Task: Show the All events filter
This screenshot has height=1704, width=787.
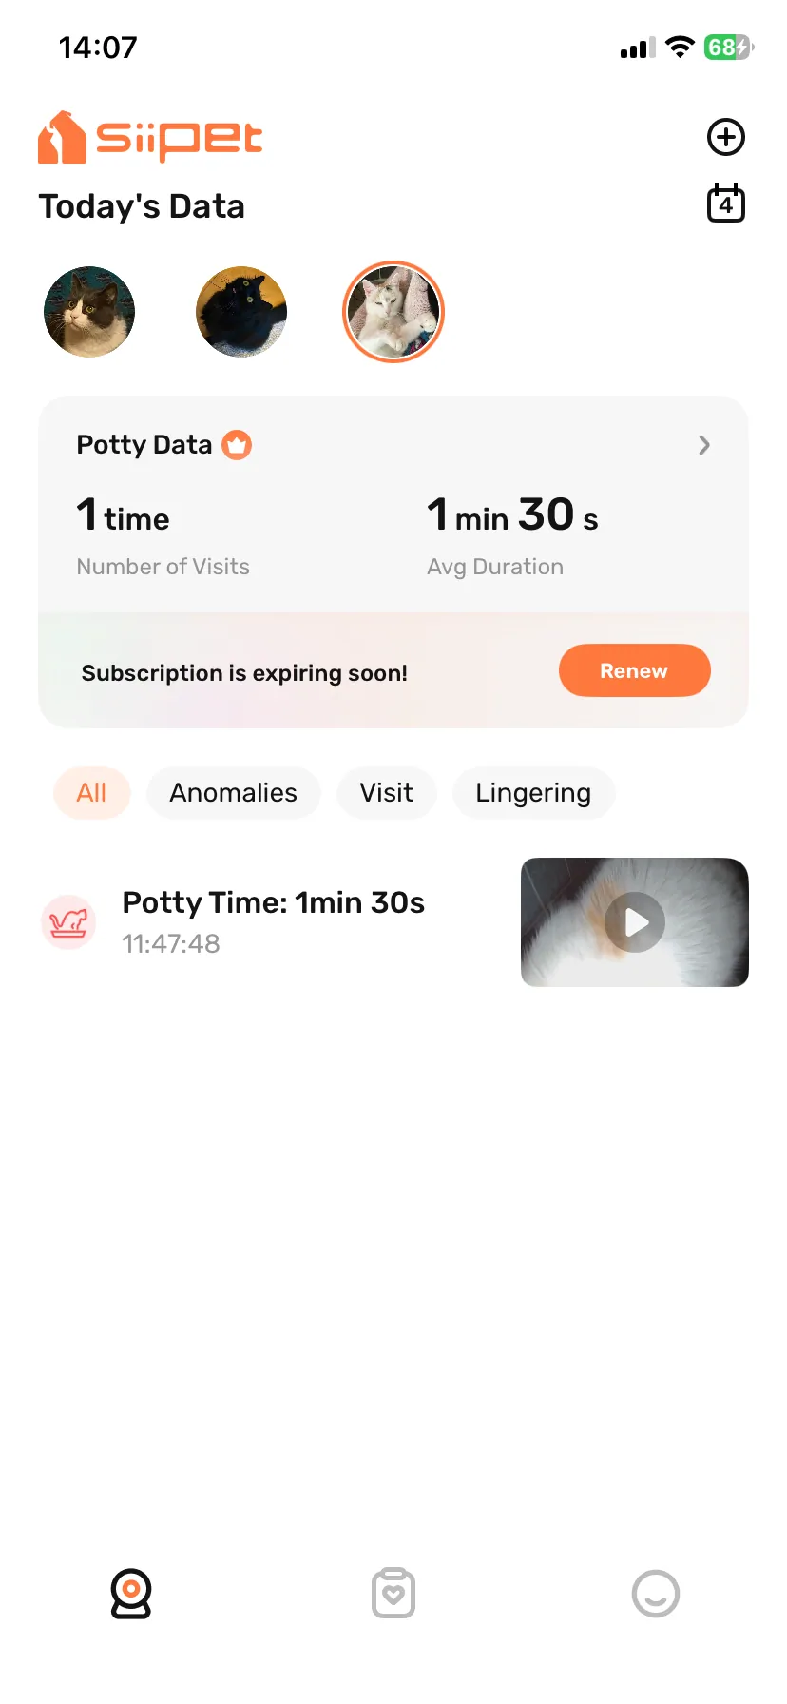Action: click(91, 793)
